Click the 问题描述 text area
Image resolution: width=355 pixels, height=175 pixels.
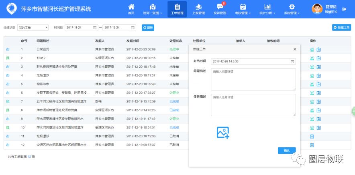point(253,79)
